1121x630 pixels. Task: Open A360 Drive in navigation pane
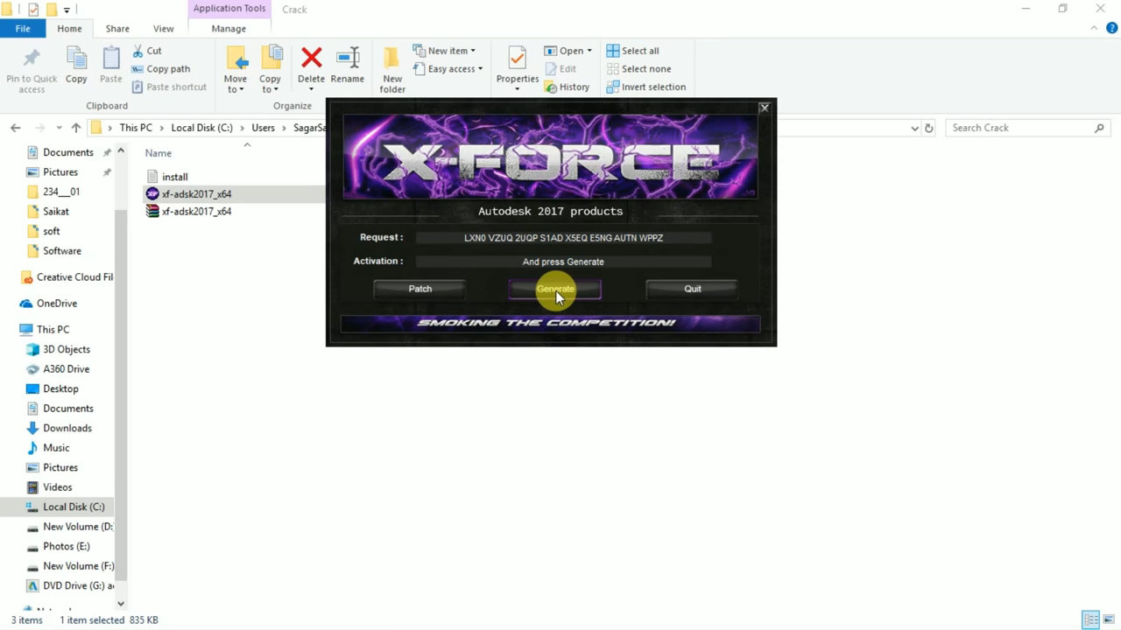pos(67,369)
